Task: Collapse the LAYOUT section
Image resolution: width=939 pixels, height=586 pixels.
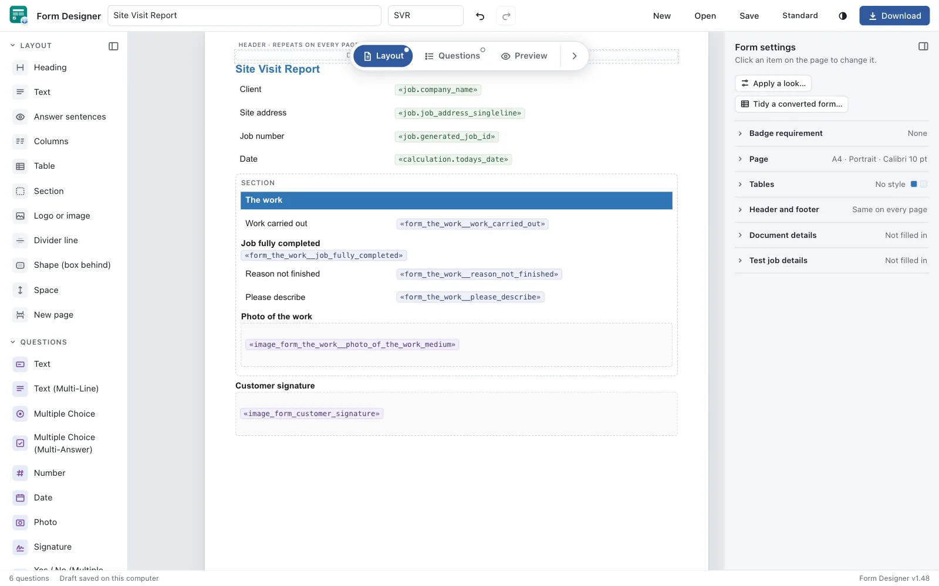Action: [x=31, y=46]
